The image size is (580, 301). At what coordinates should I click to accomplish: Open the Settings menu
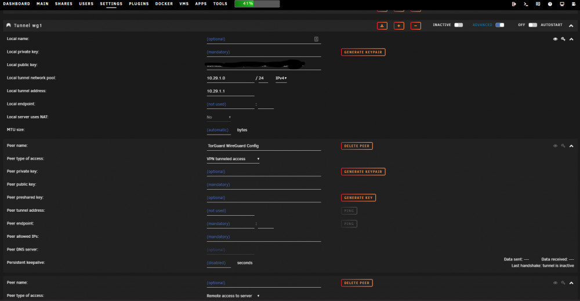111,3
